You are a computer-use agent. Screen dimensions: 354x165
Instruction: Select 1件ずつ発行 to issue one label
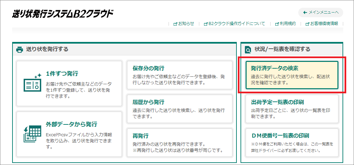[69, 83]
